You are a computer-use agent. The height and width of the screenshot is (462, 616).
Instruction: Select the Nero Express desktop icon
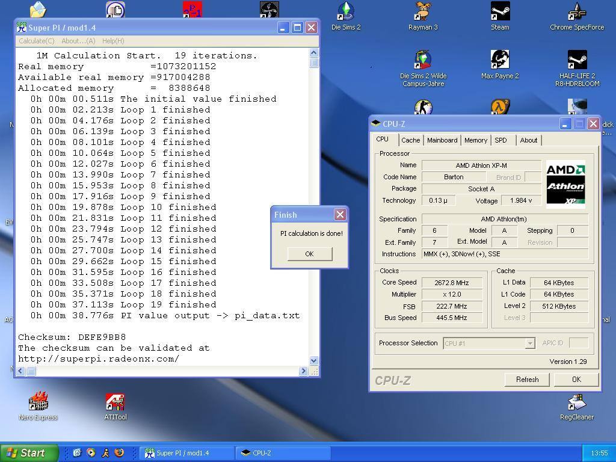tap(38, 406)
